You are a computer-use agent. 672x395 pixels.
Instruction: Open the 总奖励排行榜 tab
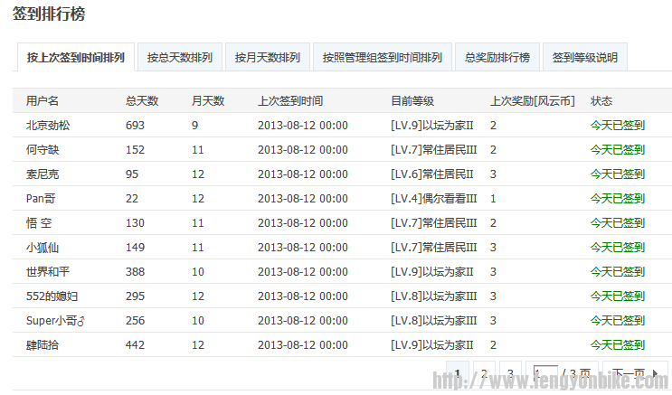click(497, 58)
